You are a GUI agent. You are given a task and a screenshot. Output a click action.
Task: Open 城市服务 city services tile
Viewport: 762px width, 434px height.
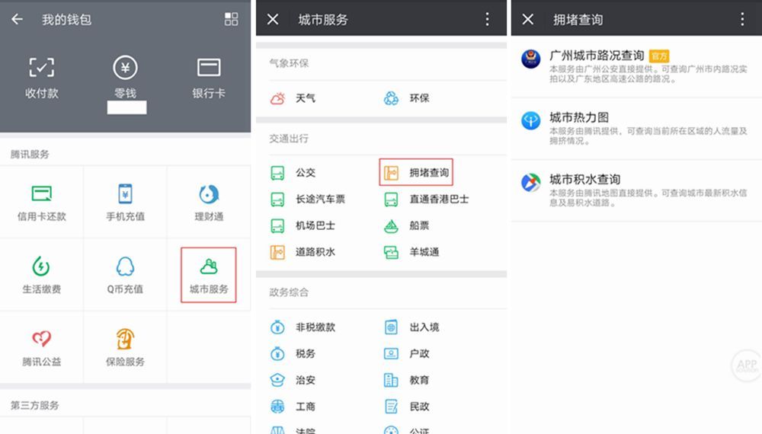pos(209,275)
